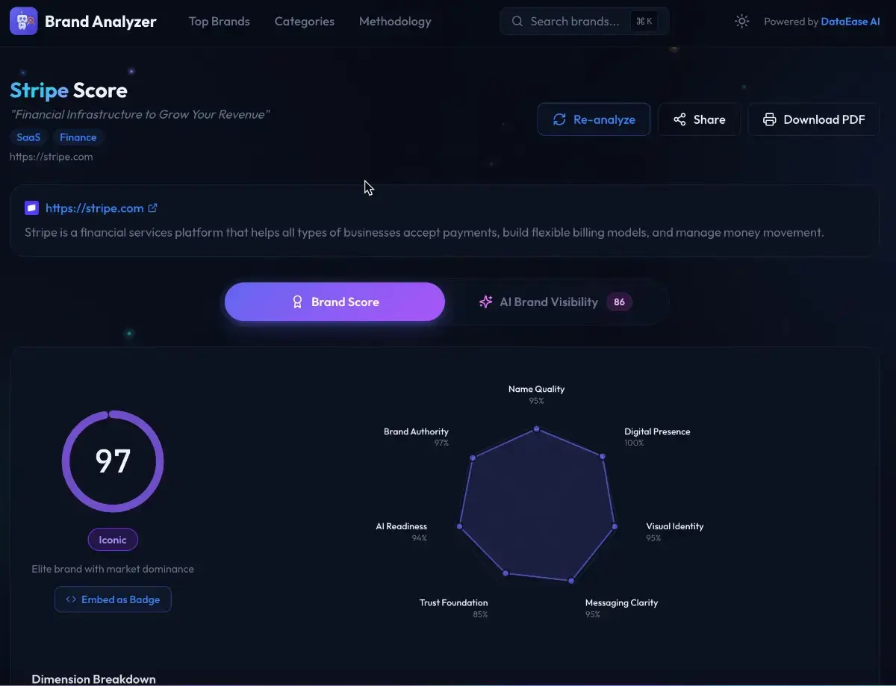Image resolution: width=896 pixels, height=686 pixels.
Task: Open the https://stripe.com link in card
Action: (94, 208)
